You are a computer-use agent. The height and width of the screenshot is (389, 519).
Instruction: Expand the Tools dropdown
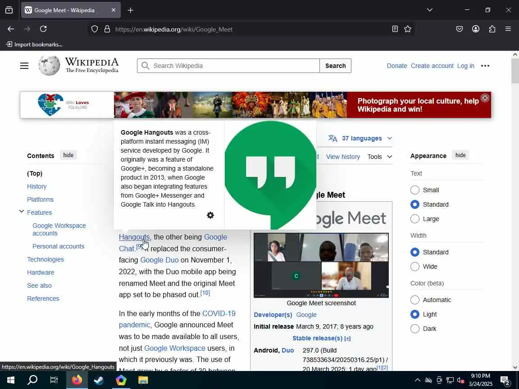tap(380, 157)
